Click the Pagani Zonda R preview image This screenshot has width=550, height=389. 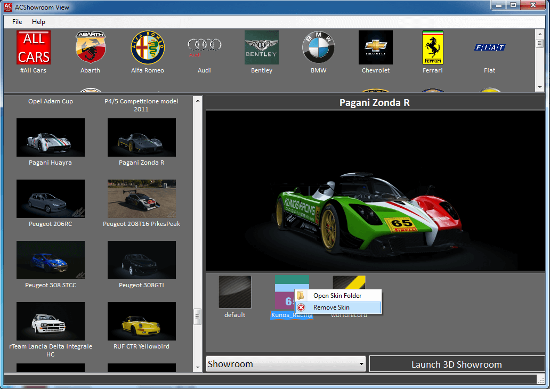click(375, 191)
